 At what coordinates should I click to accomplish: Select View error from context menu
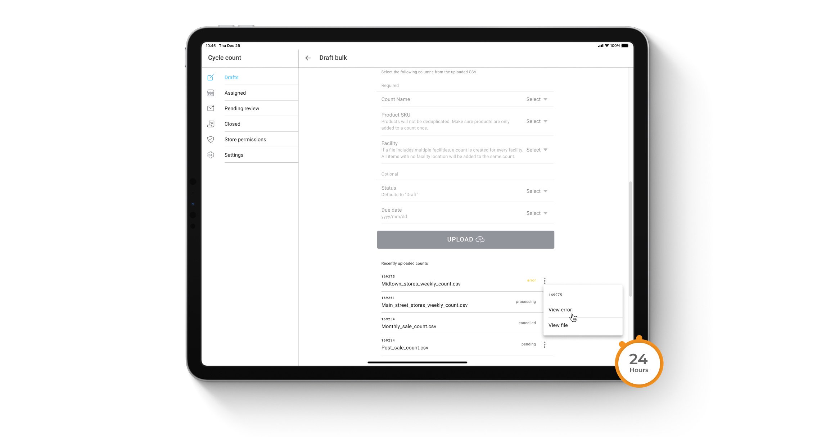click(x=560, y=309)
